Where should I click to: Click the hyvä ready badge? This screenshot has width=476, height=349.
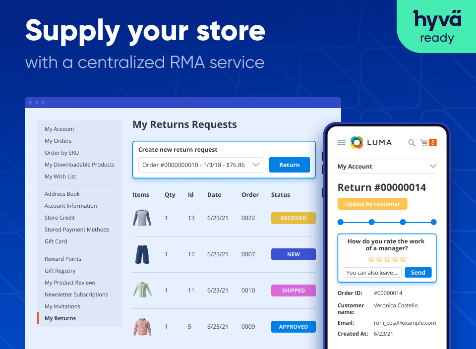[x=437, y=26]
